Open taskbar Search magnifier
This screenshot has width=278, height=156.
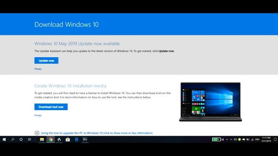(x=13, y=140)
